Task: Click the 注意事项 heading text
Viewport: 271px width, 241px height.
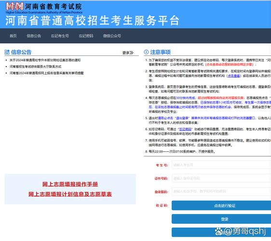Action: (x=160, y=52)
